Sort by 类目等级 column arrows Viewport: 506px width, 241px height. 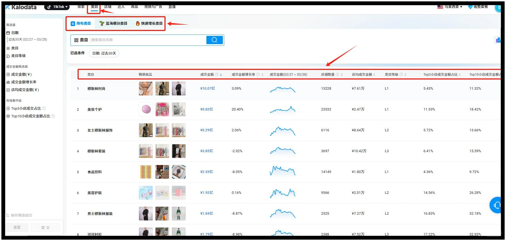pyautogui.click(x=405, y=75)
